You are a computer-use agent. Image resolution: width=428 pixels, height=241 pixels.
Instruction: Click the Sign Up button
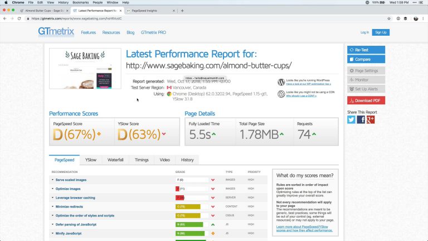[x=381, y=32]
